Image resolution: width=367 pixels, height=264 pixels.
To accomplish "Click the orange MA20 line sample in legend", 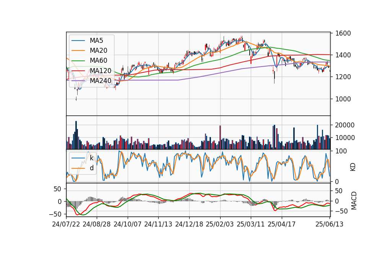I will pyautogui.click(x=78, y=51).
